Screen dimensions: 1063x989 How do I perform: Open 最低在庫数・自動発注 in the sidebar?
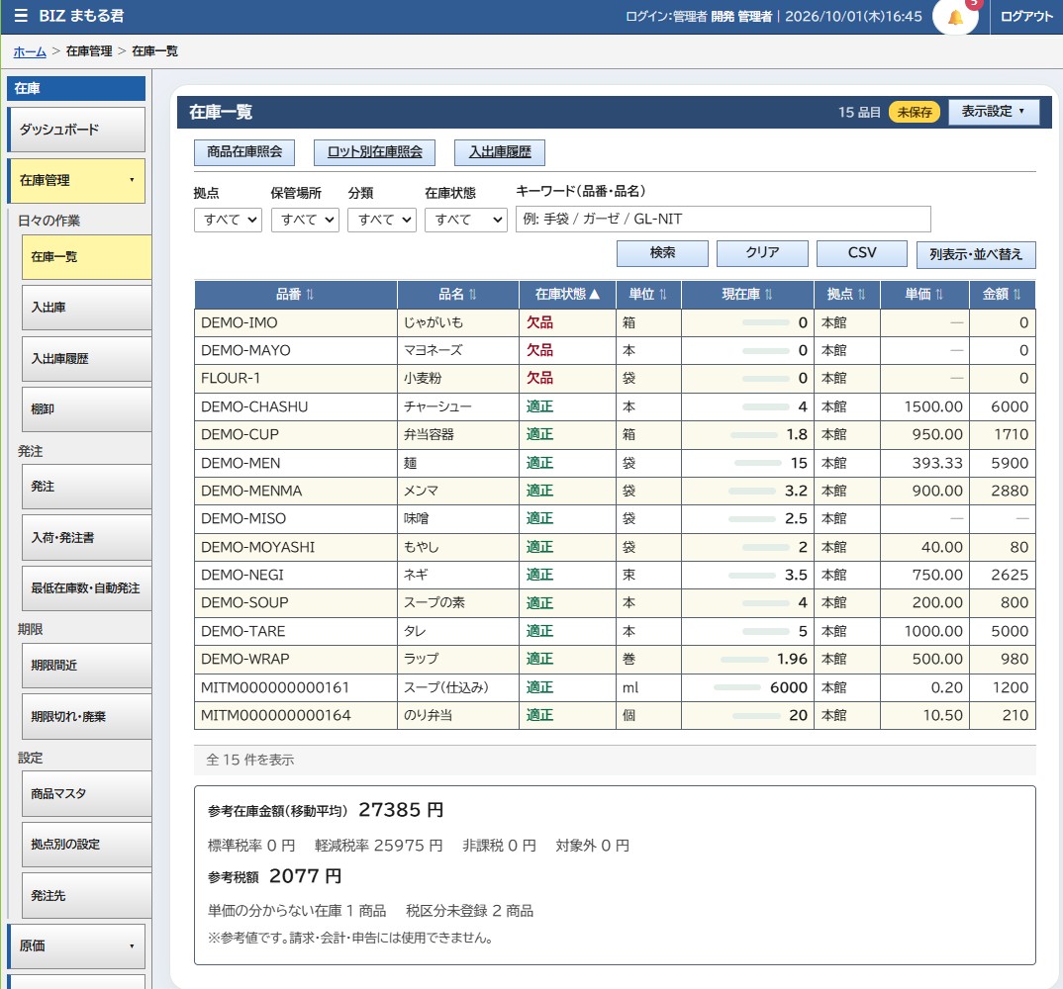(86, 588)
